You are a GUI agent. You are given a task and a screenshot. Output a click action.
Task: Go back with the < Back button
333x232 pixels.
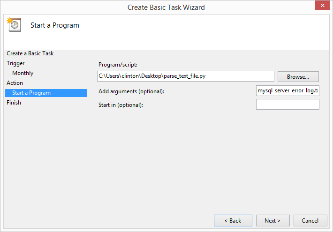click(233, 221)
